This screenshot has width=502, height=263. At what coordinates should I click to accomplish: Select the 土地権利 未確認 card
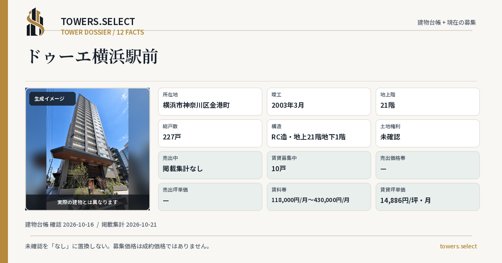(x=428, y=133)
